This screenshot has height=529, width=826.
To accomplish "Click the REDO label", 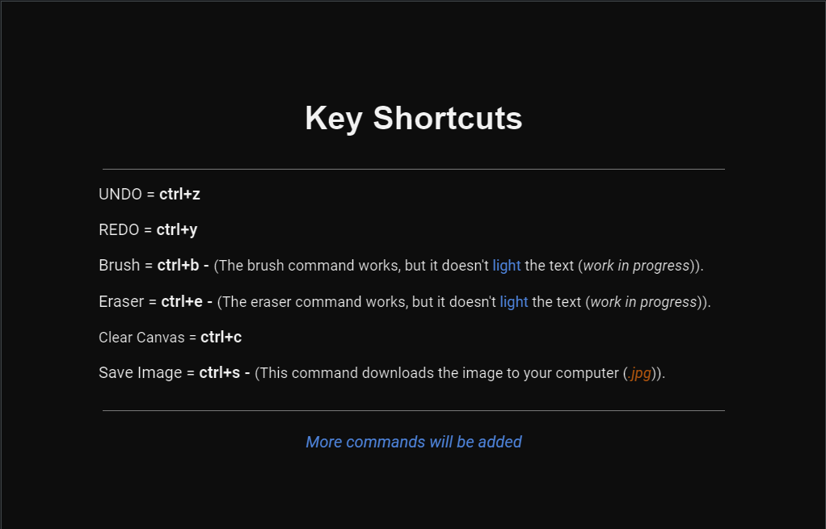I will 119,230.
